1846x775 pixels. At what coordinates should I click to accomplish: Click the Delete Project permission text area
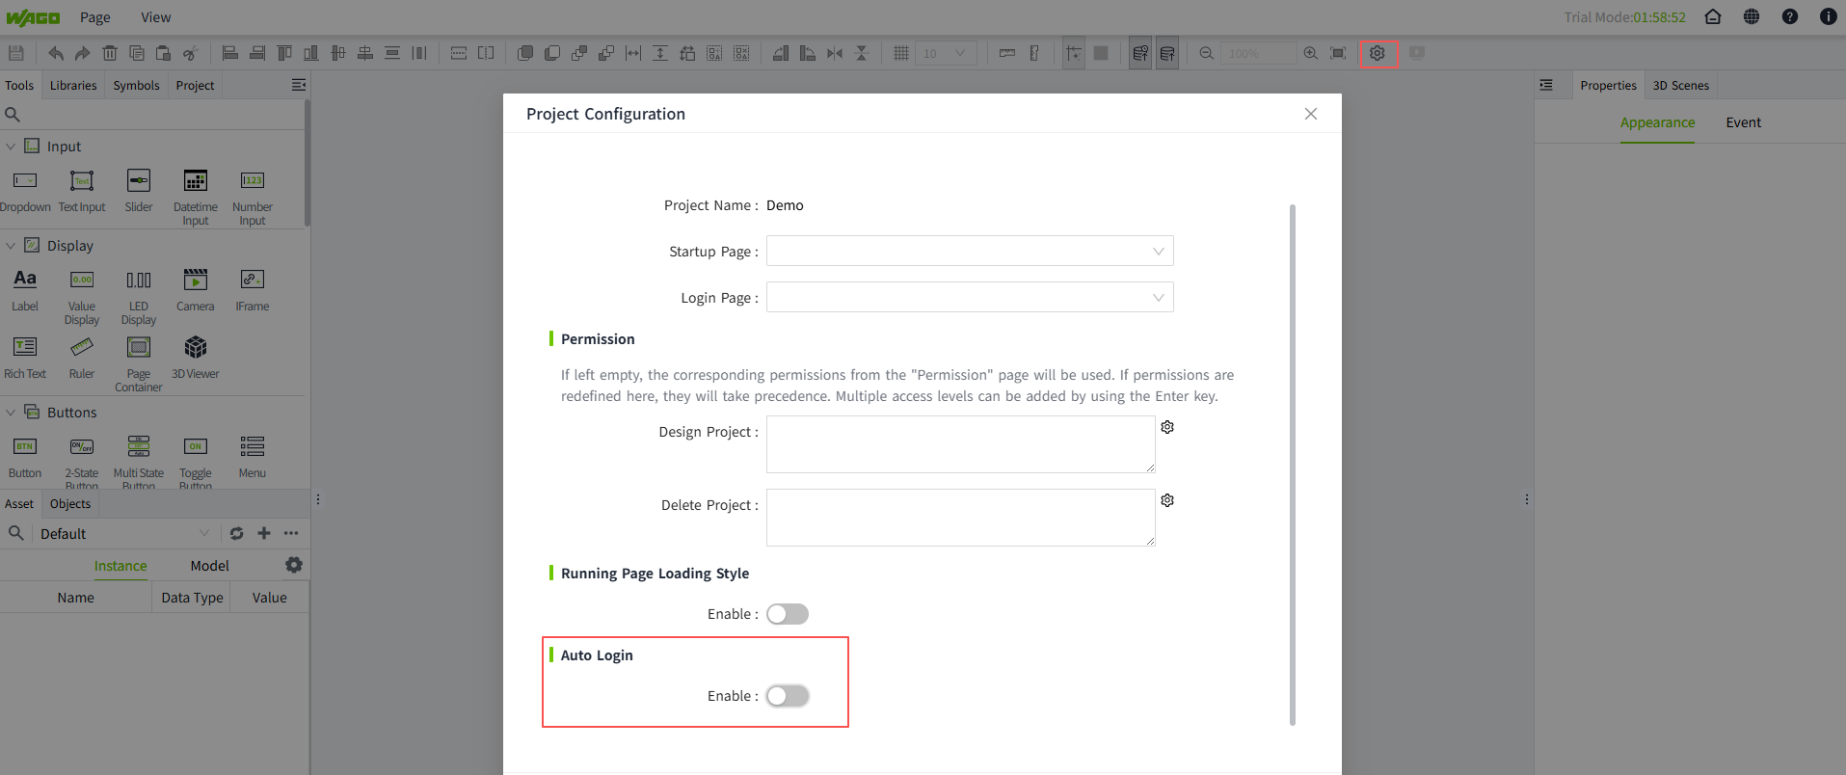pos(960,518)
